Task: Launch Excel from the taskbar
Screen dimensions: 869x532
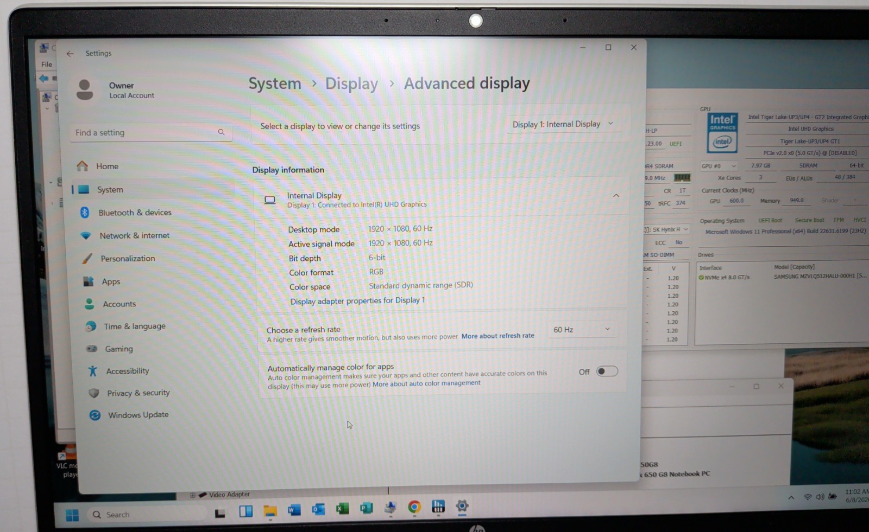Action: pos(343,508)
